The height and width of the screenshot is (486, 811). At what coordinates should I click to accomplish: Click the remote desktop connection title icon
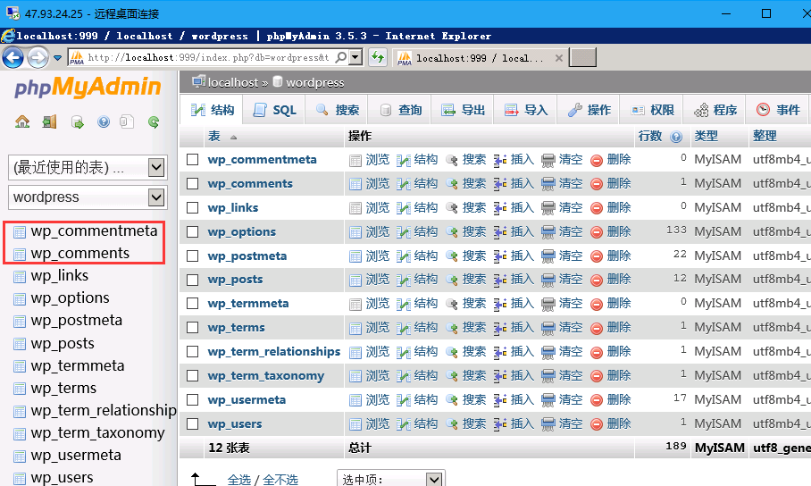pos(13,13)
